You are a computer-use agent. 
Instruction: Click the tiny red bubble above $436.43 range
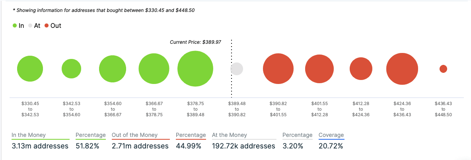click(x=443, y=69)
